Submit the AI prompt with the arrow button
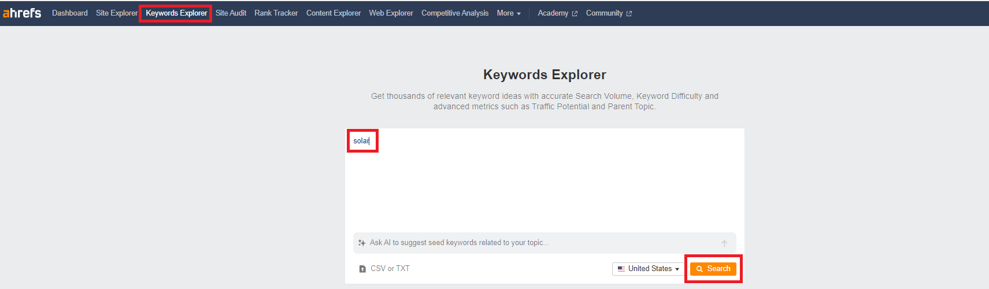 (724, 243)
